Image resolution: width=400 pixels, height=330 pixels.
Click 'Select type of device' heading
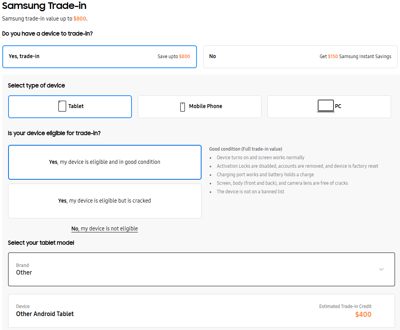[36, 85]
